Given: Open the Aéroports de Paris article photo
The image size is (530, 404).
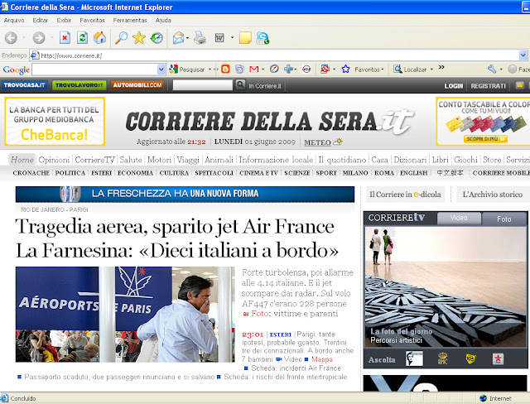Looking at the screenshot, I should (125, 315).
